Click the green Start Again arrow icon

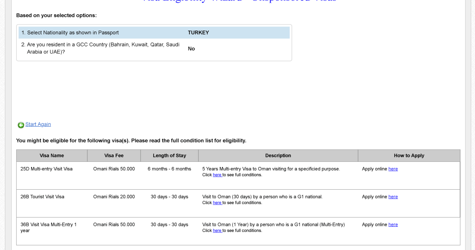pos(21,125)
